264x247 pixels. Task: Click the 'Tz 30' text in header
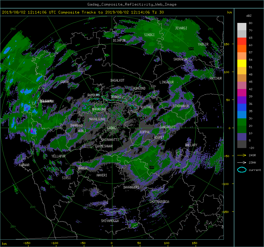158,12
